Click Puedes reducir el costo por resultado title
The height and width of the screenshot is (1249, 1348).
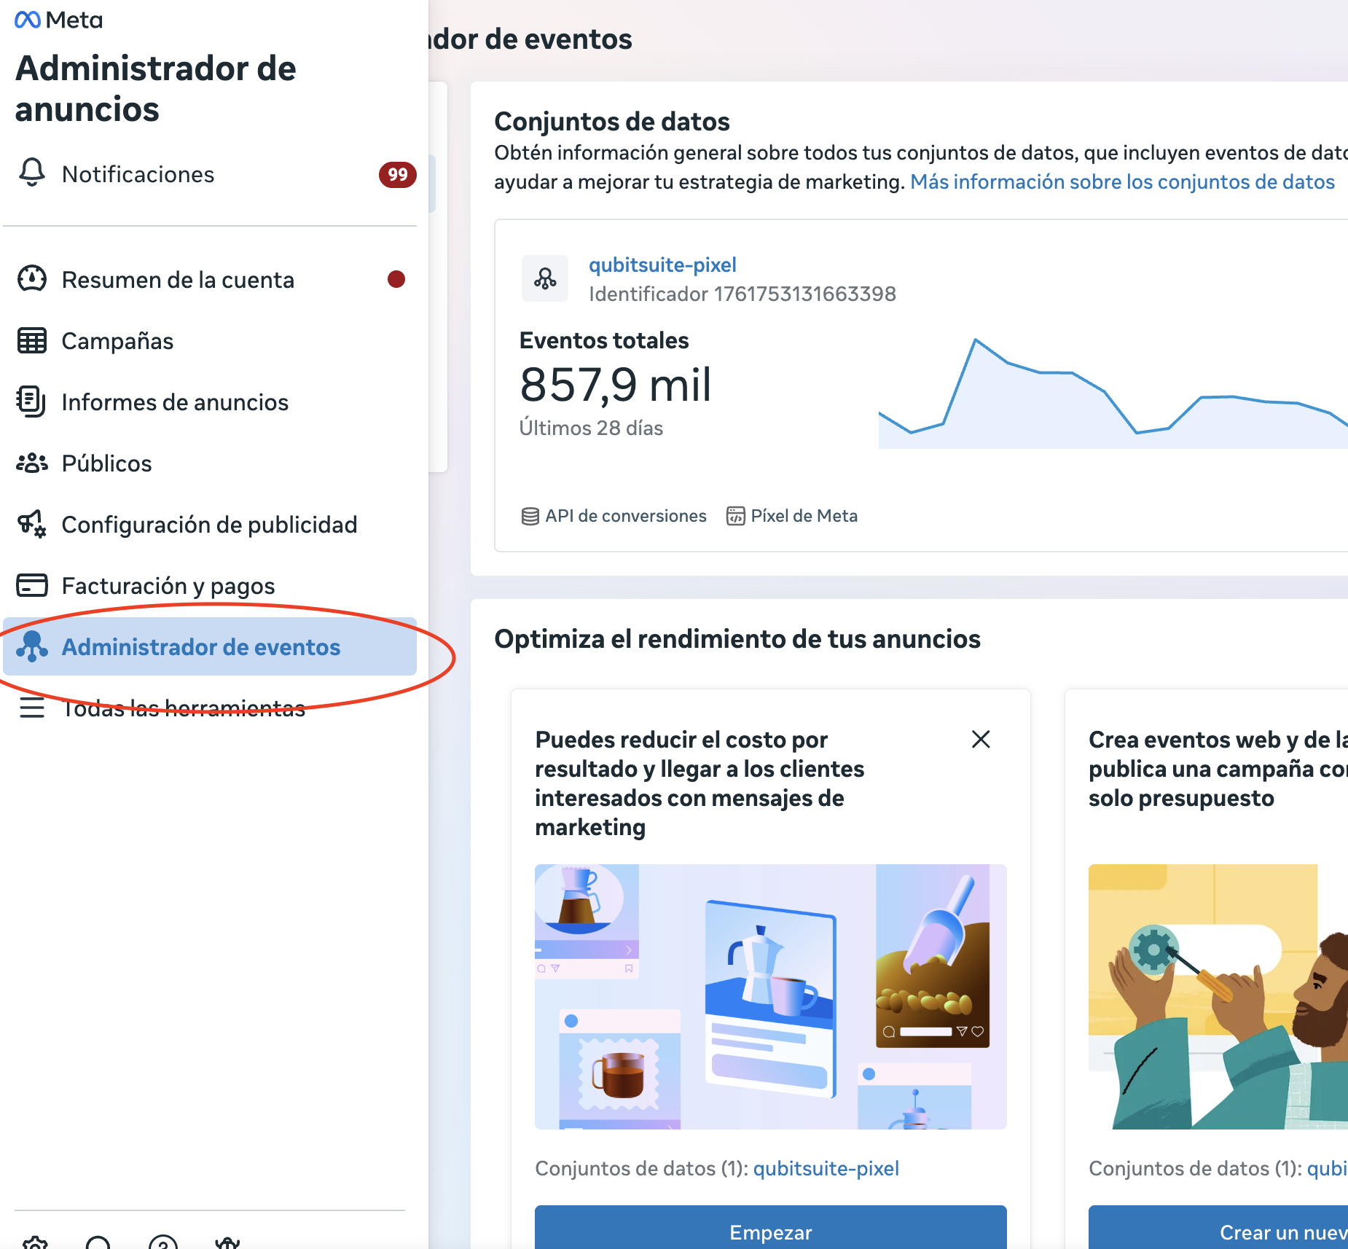point(700,783)
